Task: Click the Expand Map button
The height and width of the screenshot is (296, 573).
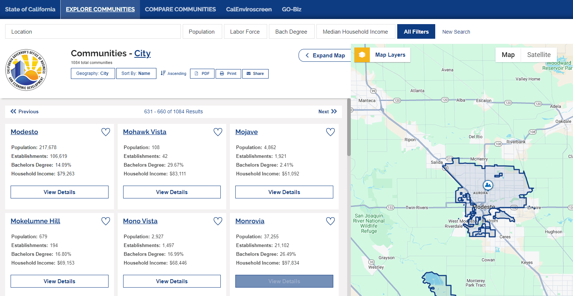Action: 325,56
